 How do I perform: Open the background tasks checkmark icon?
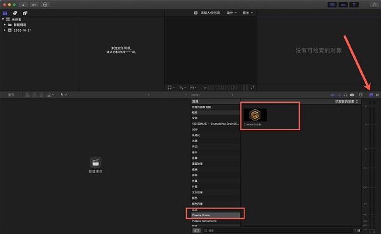45,4
